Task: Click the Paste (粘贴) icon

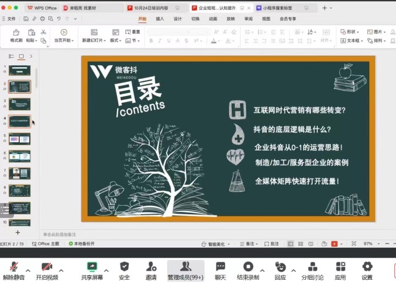Action: 31,32
